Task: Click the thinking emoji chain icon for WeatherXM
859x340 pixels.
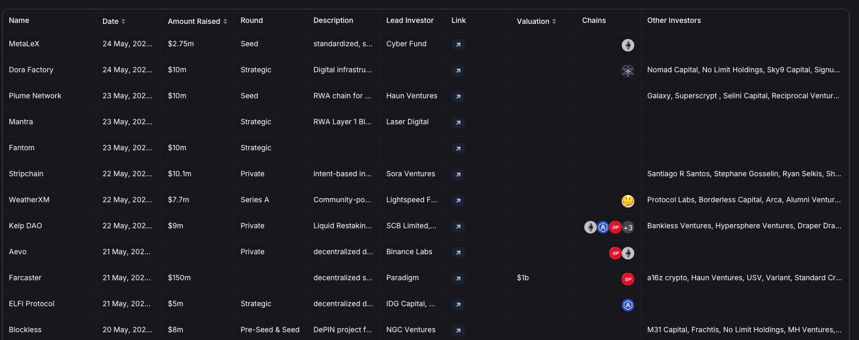Action: point(628,201)
